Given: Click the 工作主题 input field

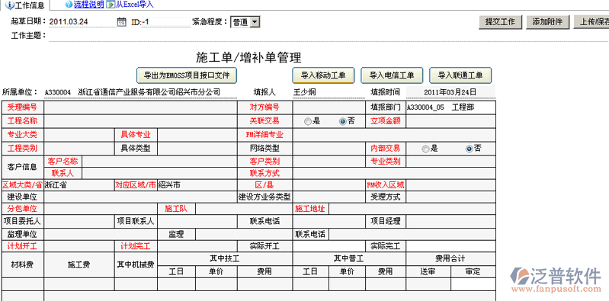Looking at the screenshot, I should click(329, 36).
